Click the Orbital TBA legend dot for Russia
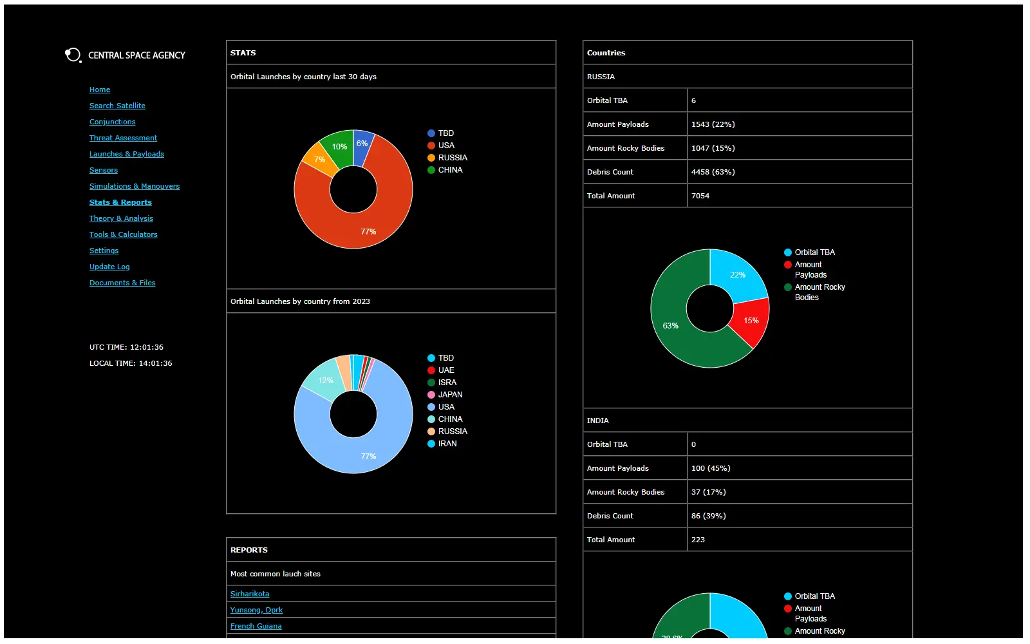 (x=787, y=252)
